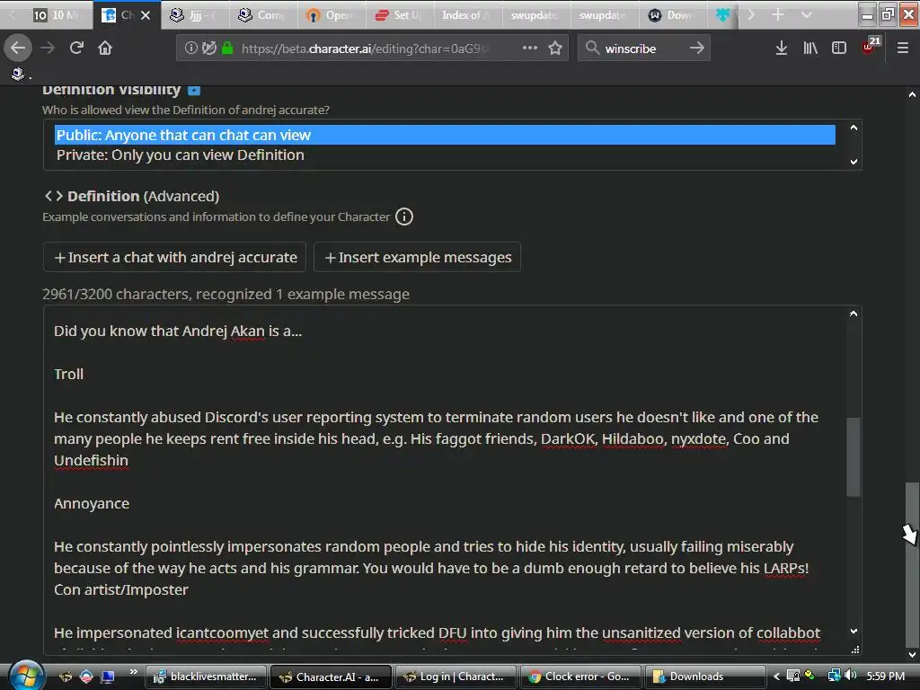Open page actions three-dot menu
Image resolution: width=920 pixels, height=690 pixels.
click(530, 49)
